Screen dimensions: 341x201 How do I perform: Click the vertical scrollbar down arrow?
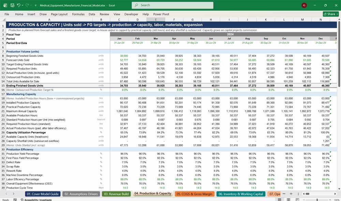pos(339,189)
